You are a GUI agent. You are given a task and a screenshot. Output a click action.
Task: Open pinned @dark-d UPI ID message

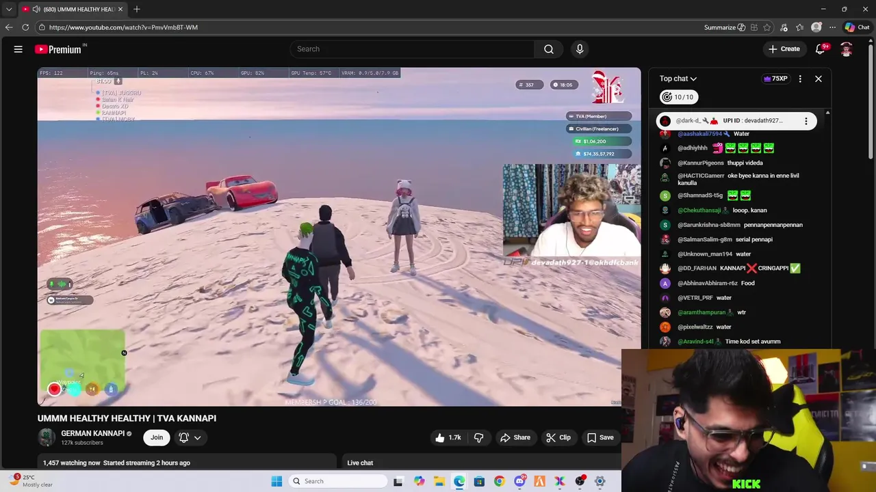pos(736,121)
